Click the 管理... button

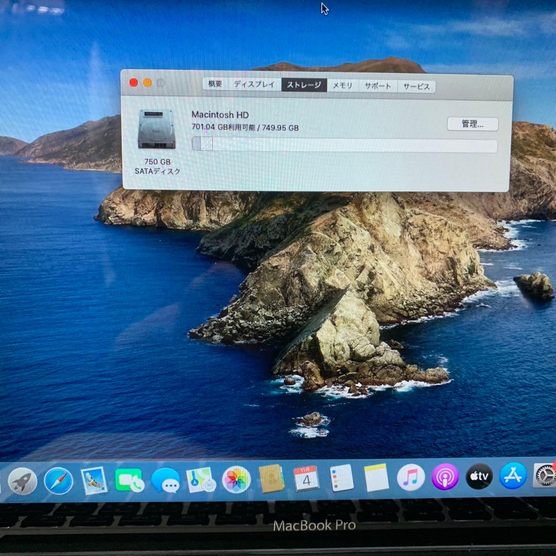tap(474, 124)
